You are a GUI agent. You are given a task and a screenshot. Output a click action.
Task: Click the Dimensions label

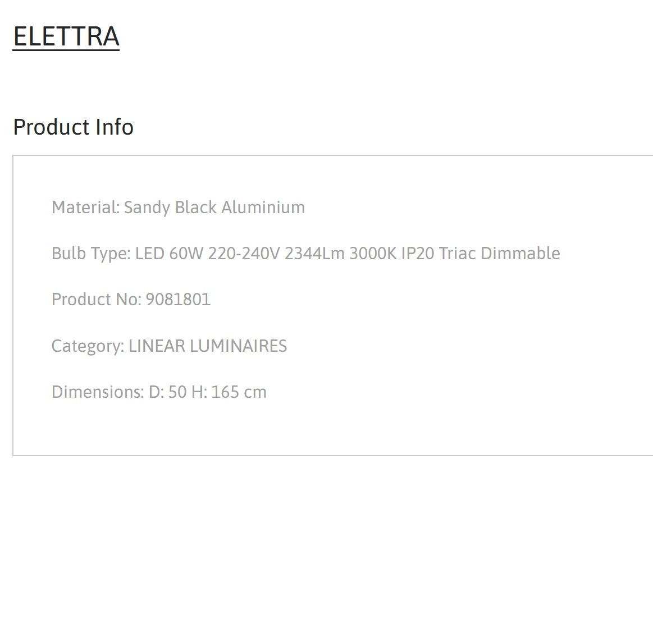(x=98, y=392)
